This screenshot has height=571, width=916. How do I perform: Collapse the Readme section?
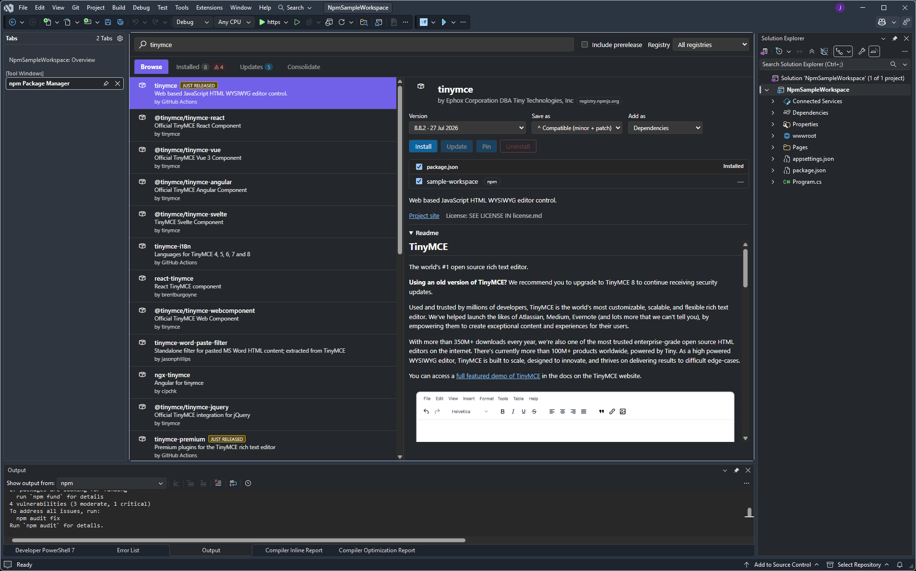[411, 233]
